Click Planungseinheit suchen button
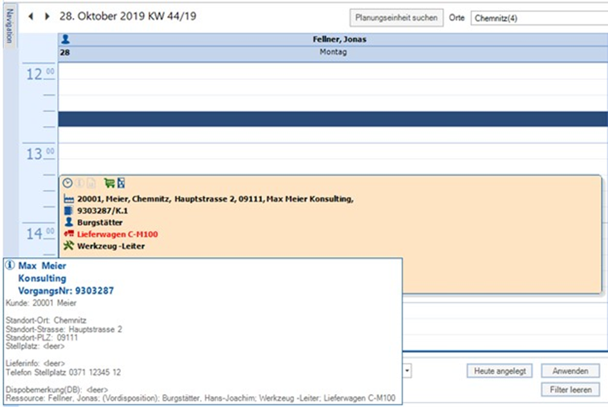The height and width of the screenshot is (407, 608). click(x=396, y=18)
